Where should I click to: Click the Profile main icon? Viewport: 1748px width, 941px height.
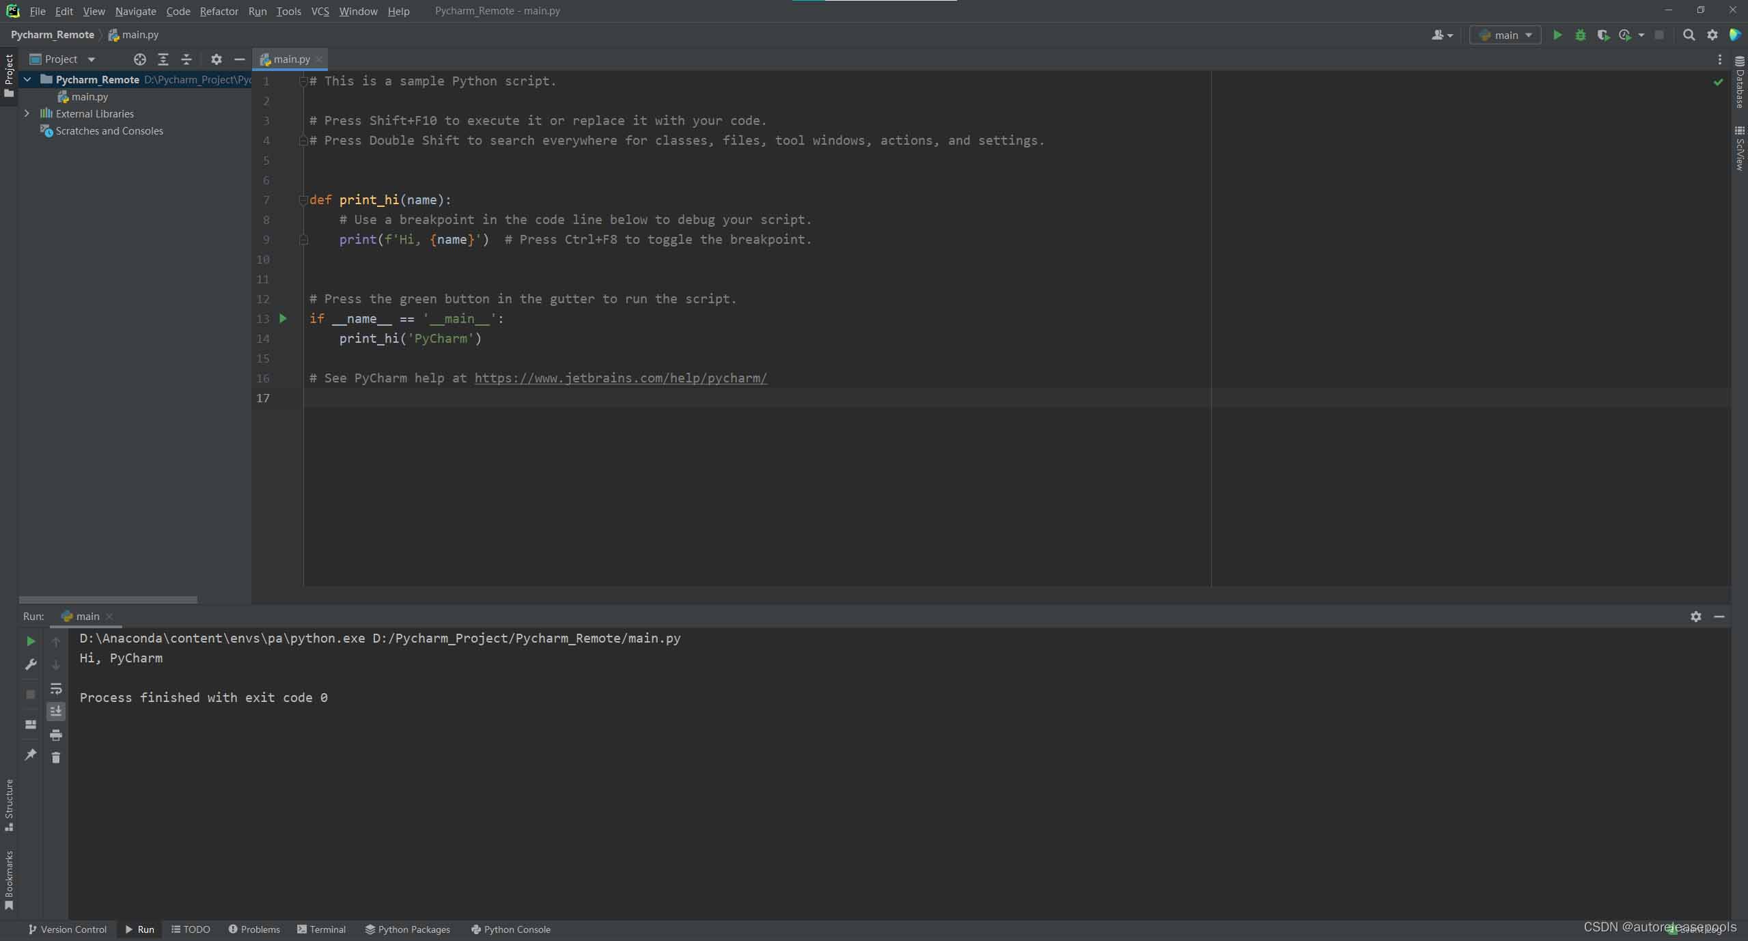[x=1625, y=35]
